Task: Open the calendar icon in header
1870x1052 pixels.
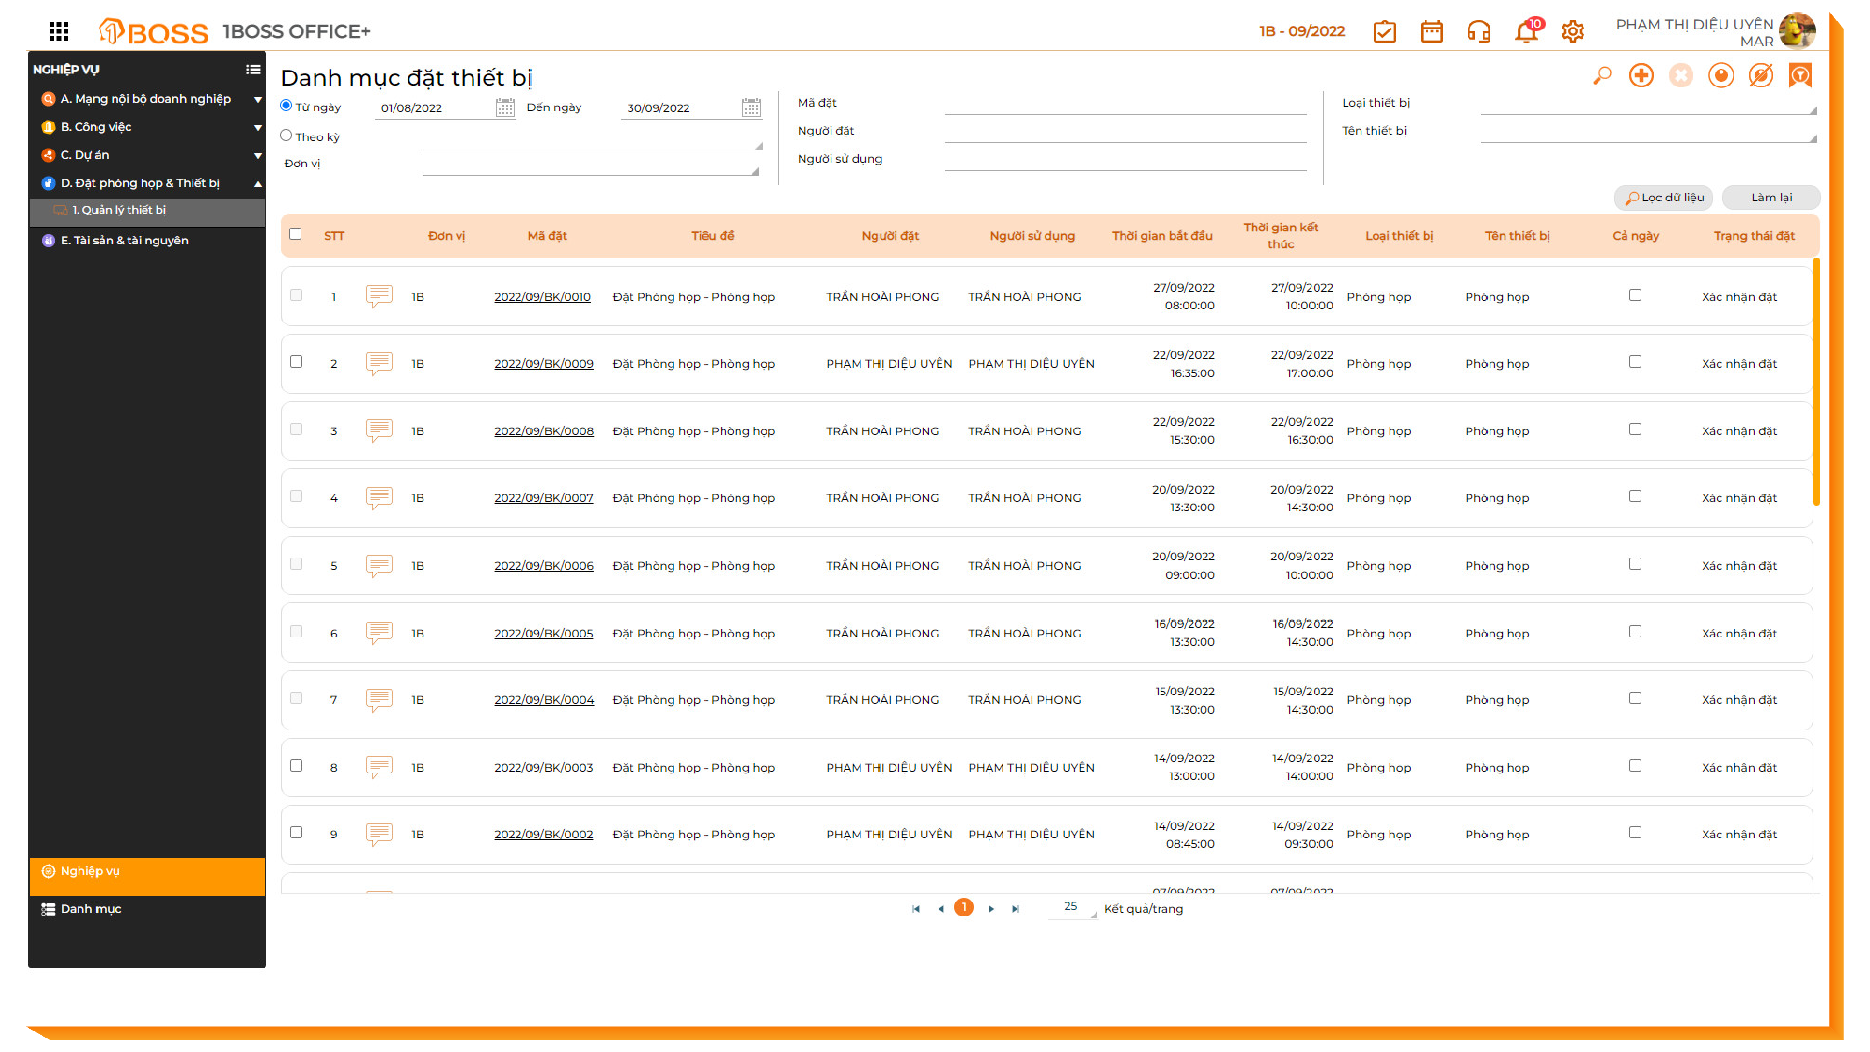Action: click(1431, 31)
